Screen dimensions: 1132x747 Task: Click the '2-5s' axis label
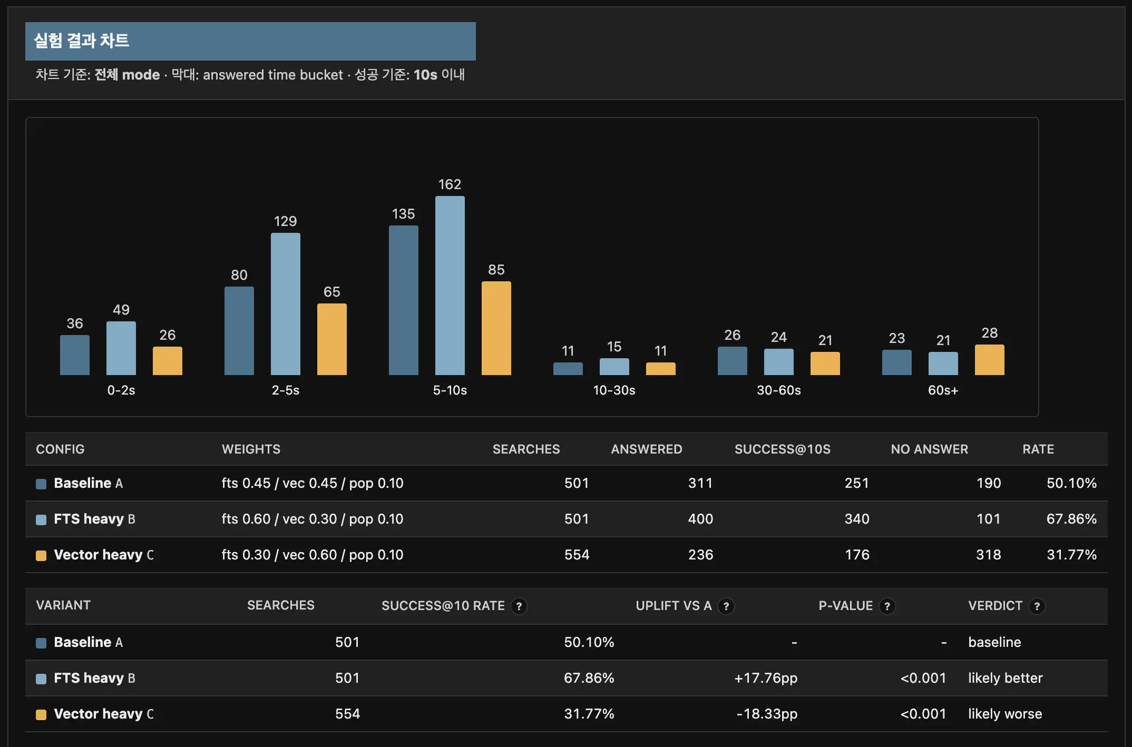pyautogui.click(x=286, y=390)
